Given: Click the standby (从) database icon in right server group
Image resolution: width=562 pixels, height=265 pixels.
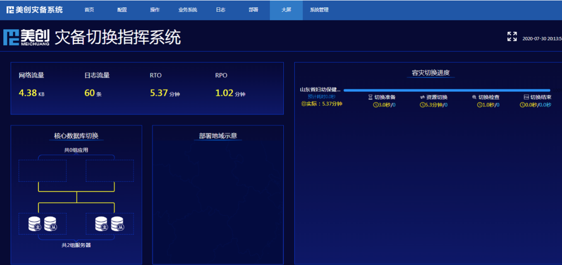Looking at the screenshot, I should point(118,224).
